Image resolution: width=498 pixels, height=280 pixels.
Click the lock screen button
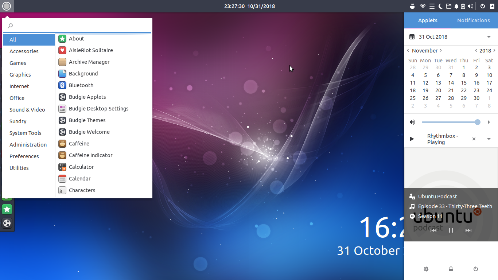click(451, 269)
